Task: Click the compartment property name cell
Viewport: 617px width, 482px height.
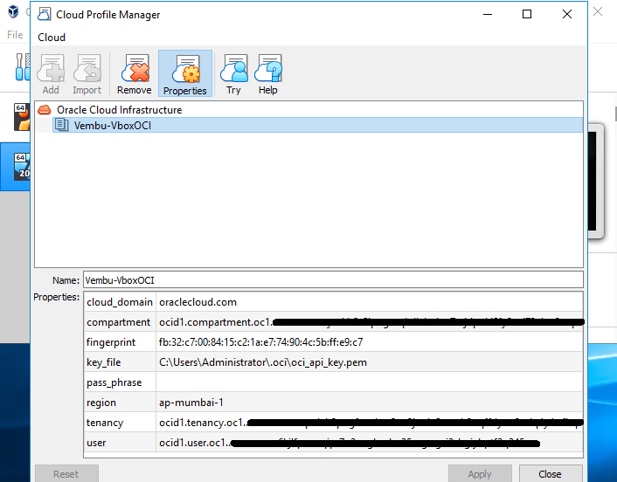Action: click(x=120, y=322)
